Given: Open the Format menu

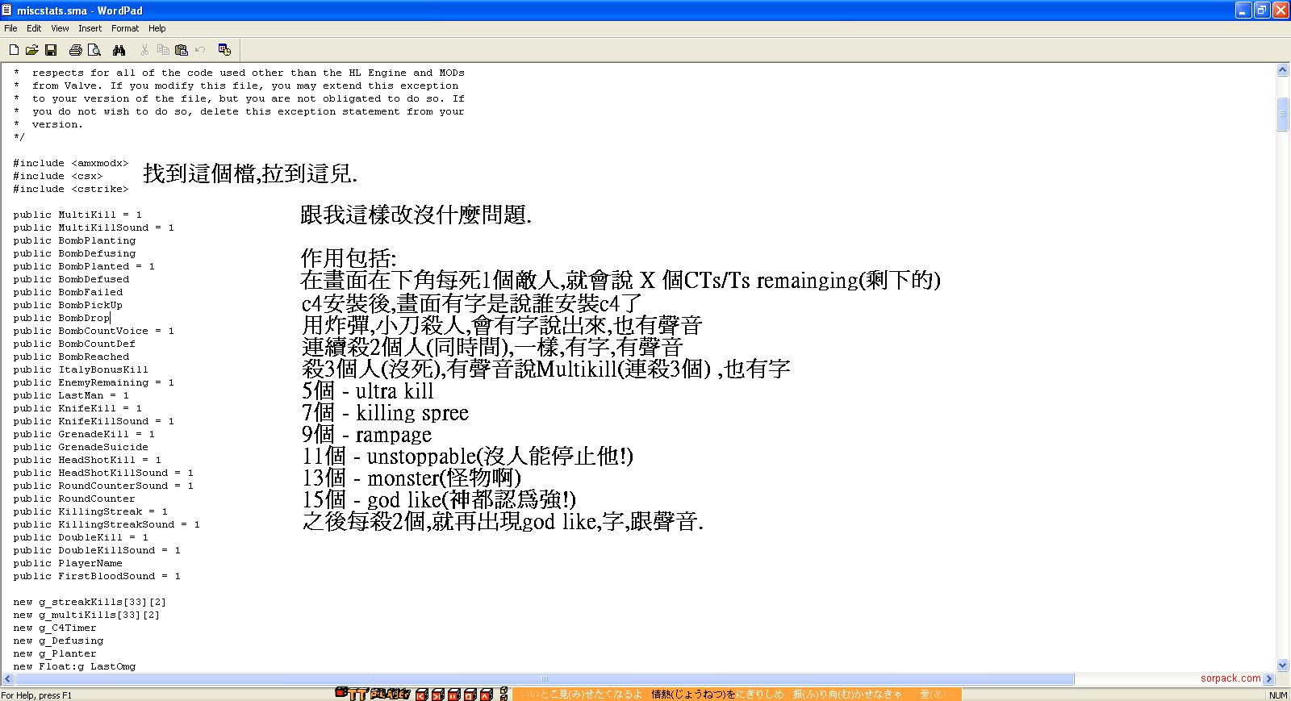Looking at the screenshot, I should coord(125,28).
